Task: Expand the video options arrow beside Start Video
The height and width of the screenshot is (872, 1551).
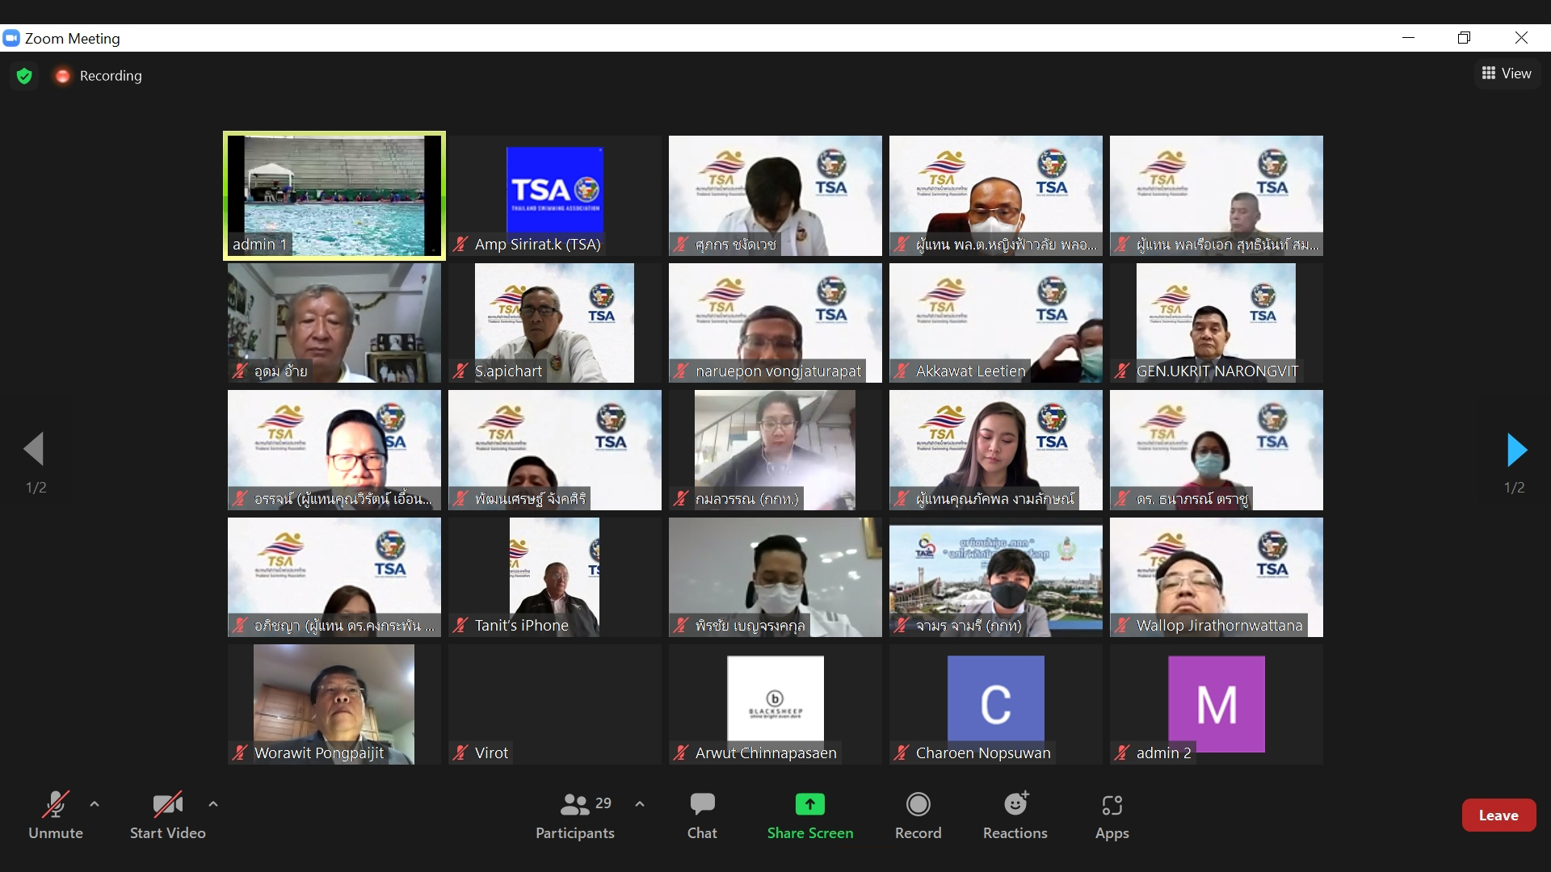Action: tap(213, 804)
